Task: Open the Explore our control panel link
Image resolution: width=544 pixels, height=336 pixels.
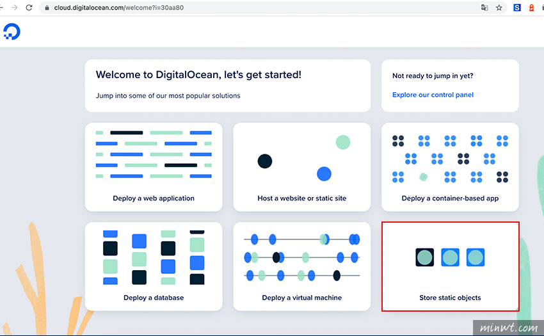Action: (x=433, y=95)
